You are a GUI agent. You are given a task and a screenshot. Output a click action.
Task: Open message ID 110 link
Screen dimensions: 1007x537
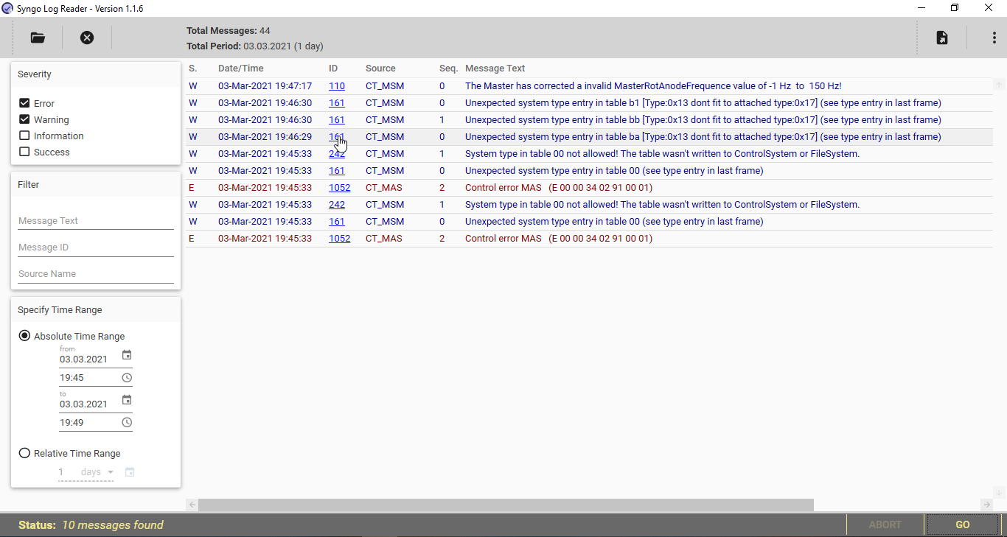(337, 86)
